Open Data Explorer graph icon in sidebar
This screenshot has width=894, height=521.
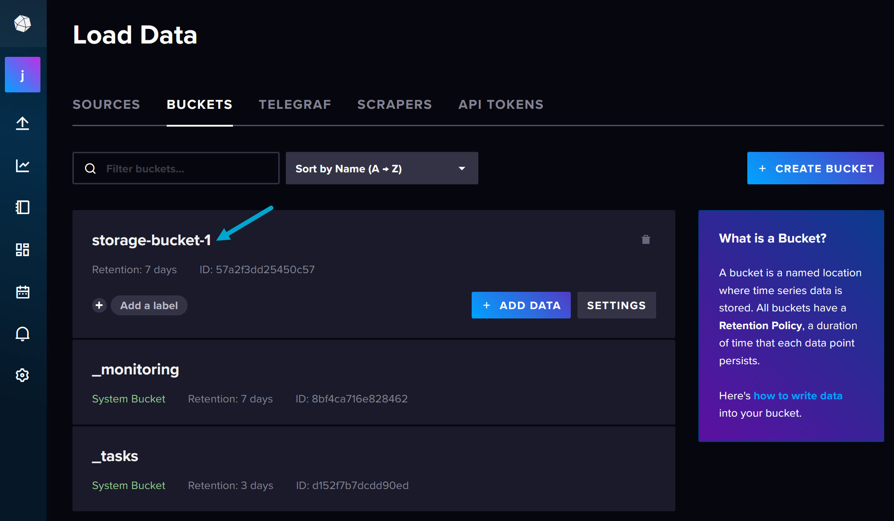point(23,166)
